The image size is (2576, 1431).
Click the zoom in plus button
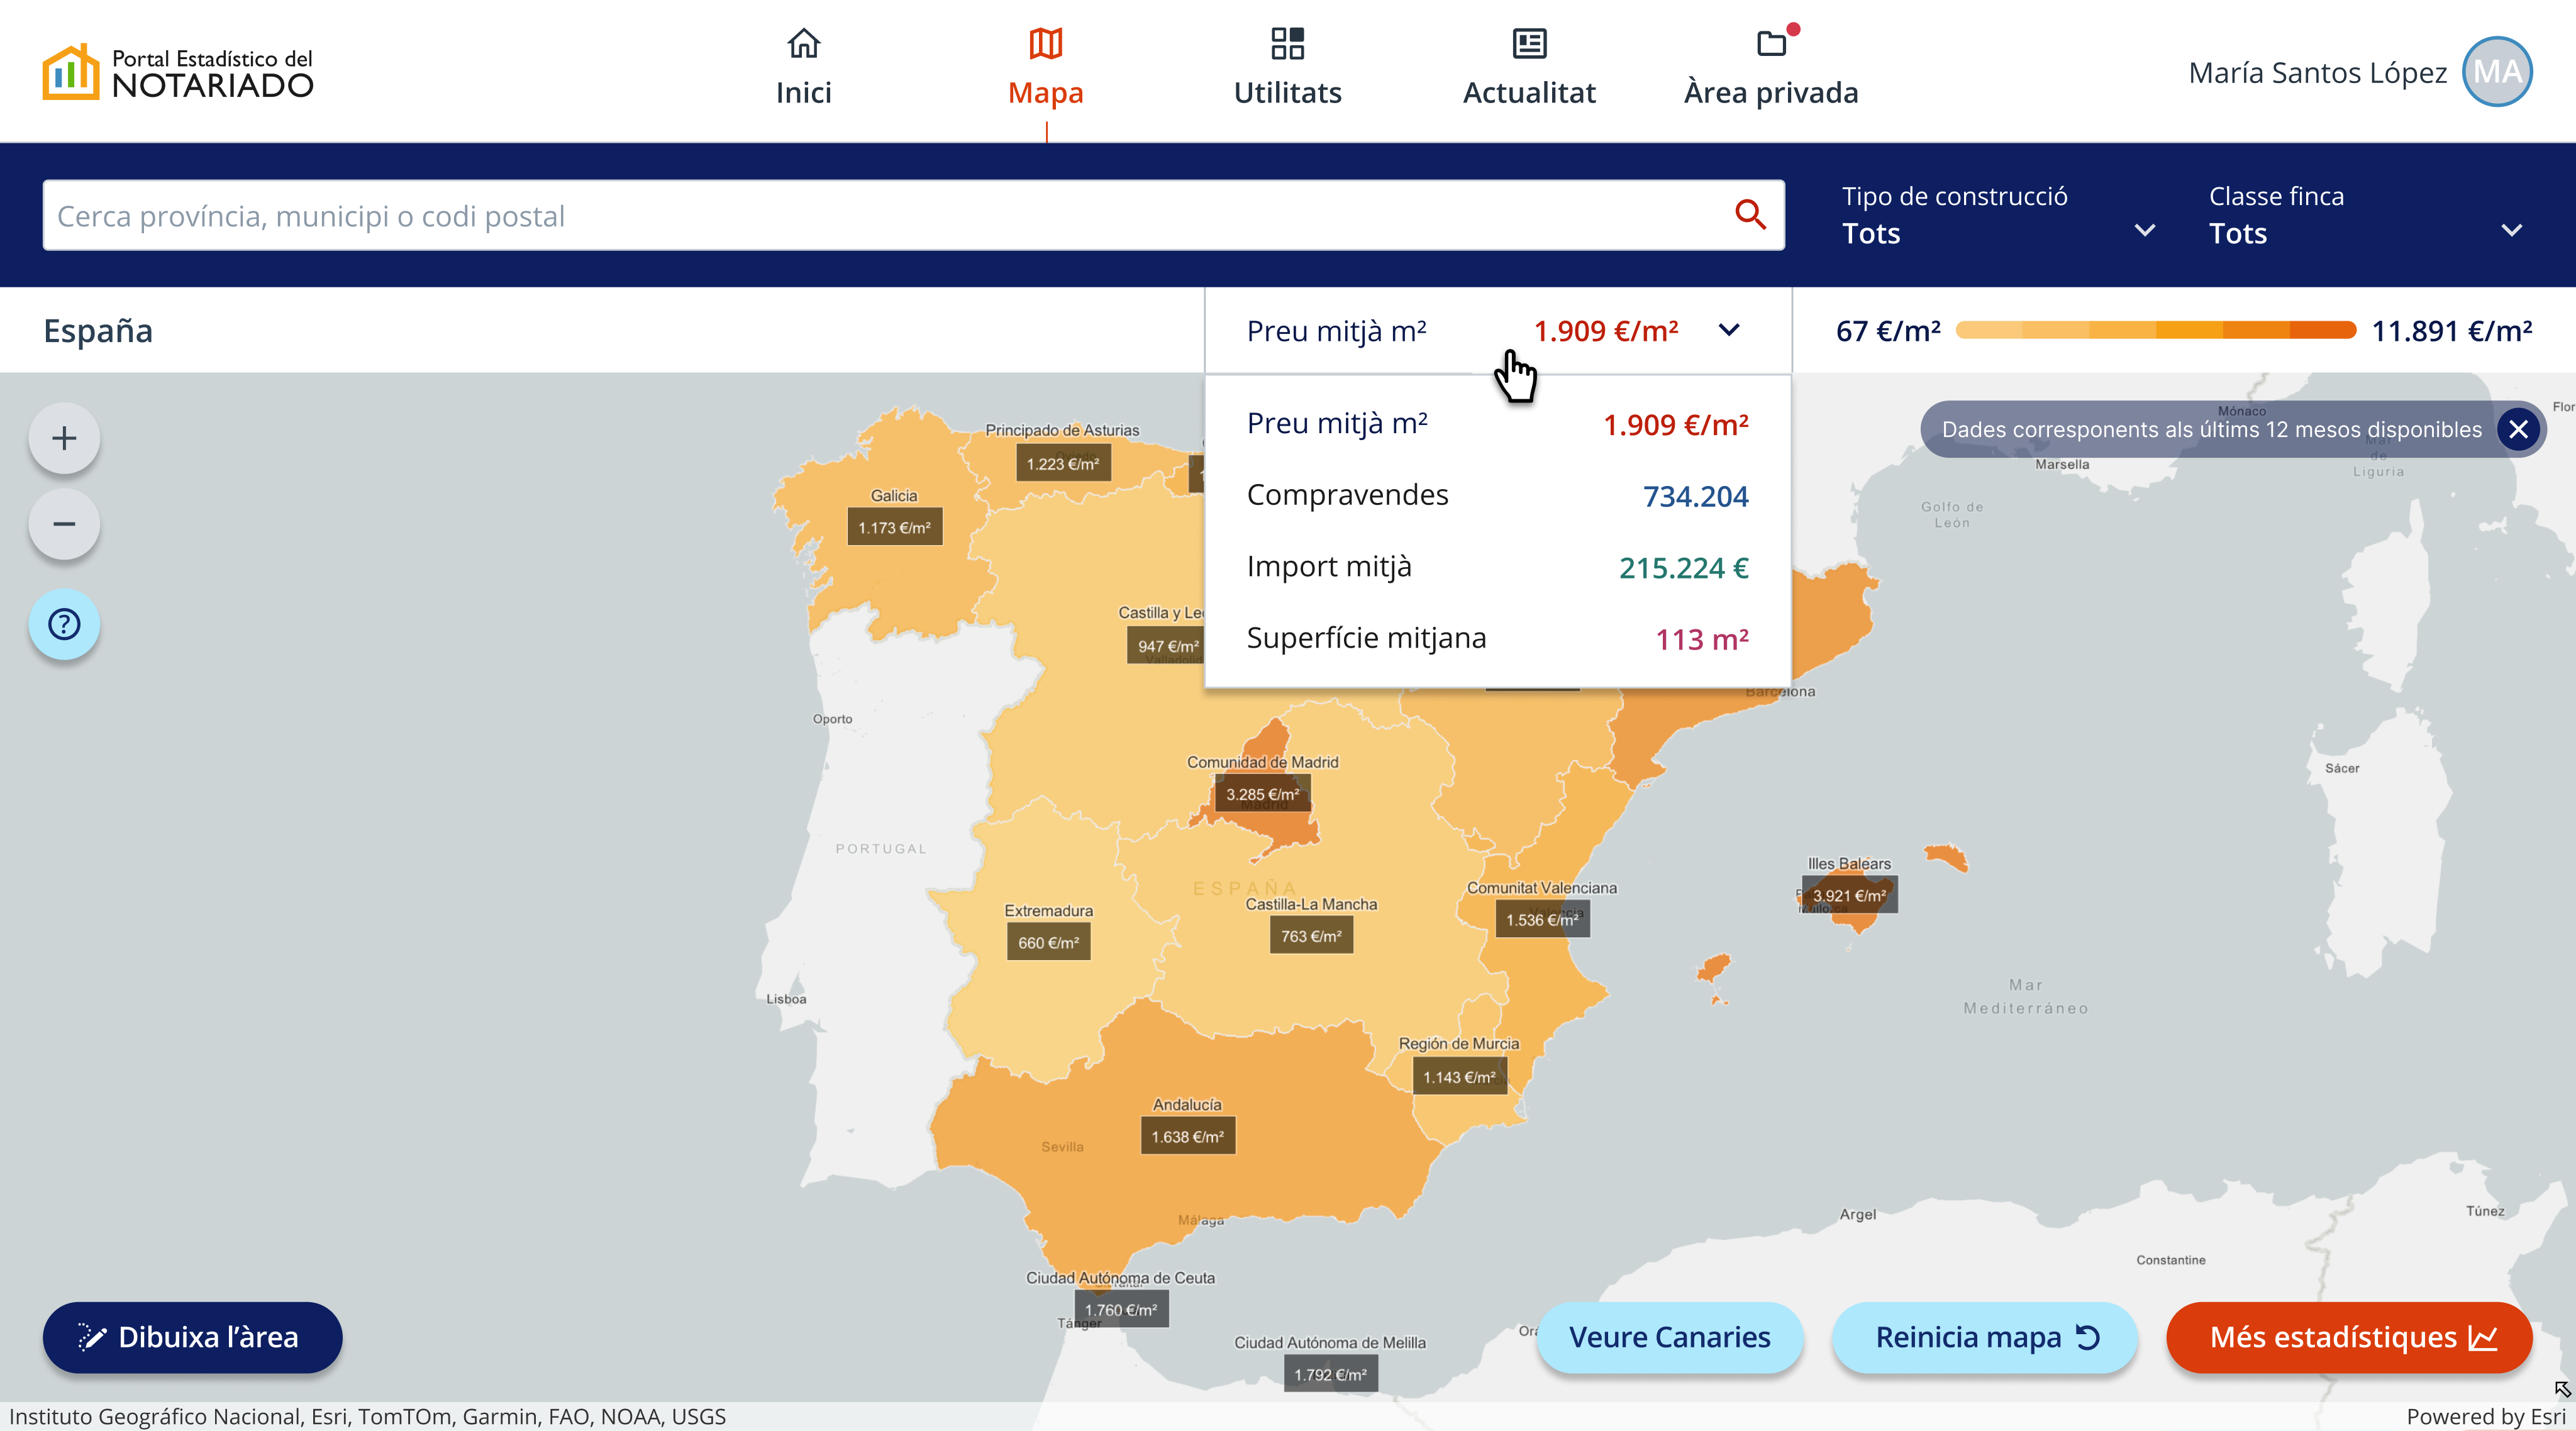64,438
